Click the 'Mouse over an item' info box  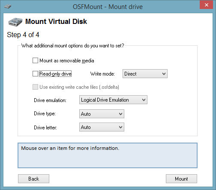pos(108,155)
